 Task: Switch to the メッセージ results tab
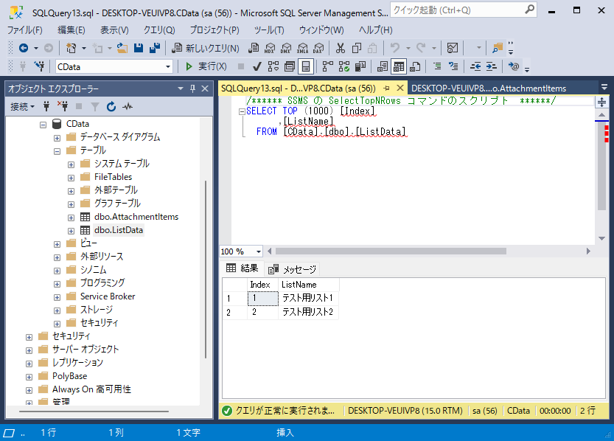coord(293,269)
